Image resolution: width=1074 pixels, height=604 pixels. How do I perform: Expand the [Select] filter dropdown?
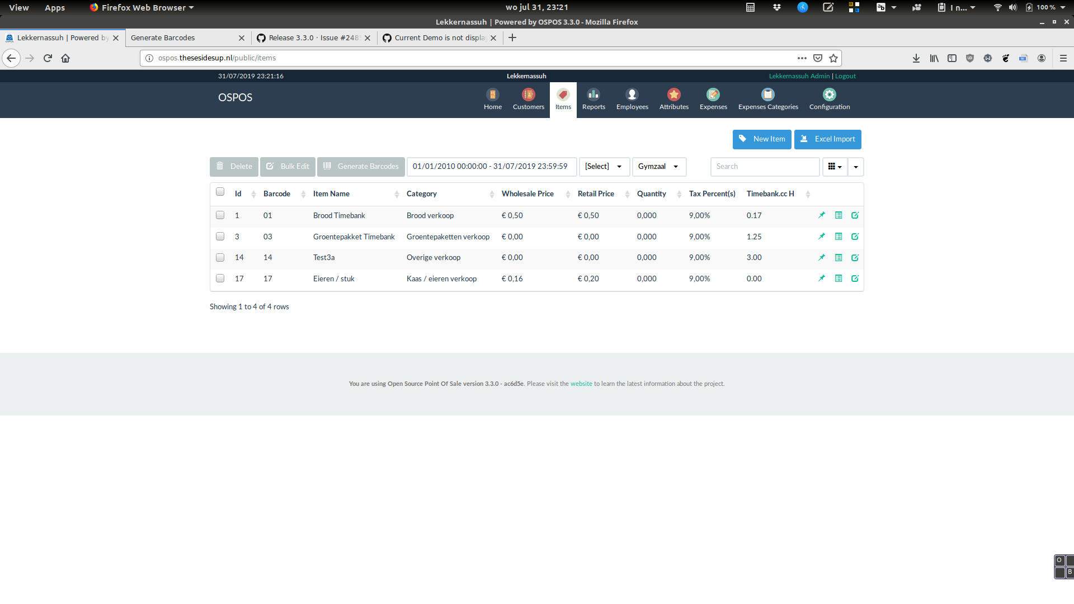click(604, 167)
